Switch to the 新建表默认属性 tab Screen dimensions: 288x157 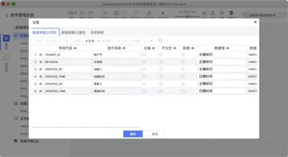pyautogui.click(x=73, y=33)
